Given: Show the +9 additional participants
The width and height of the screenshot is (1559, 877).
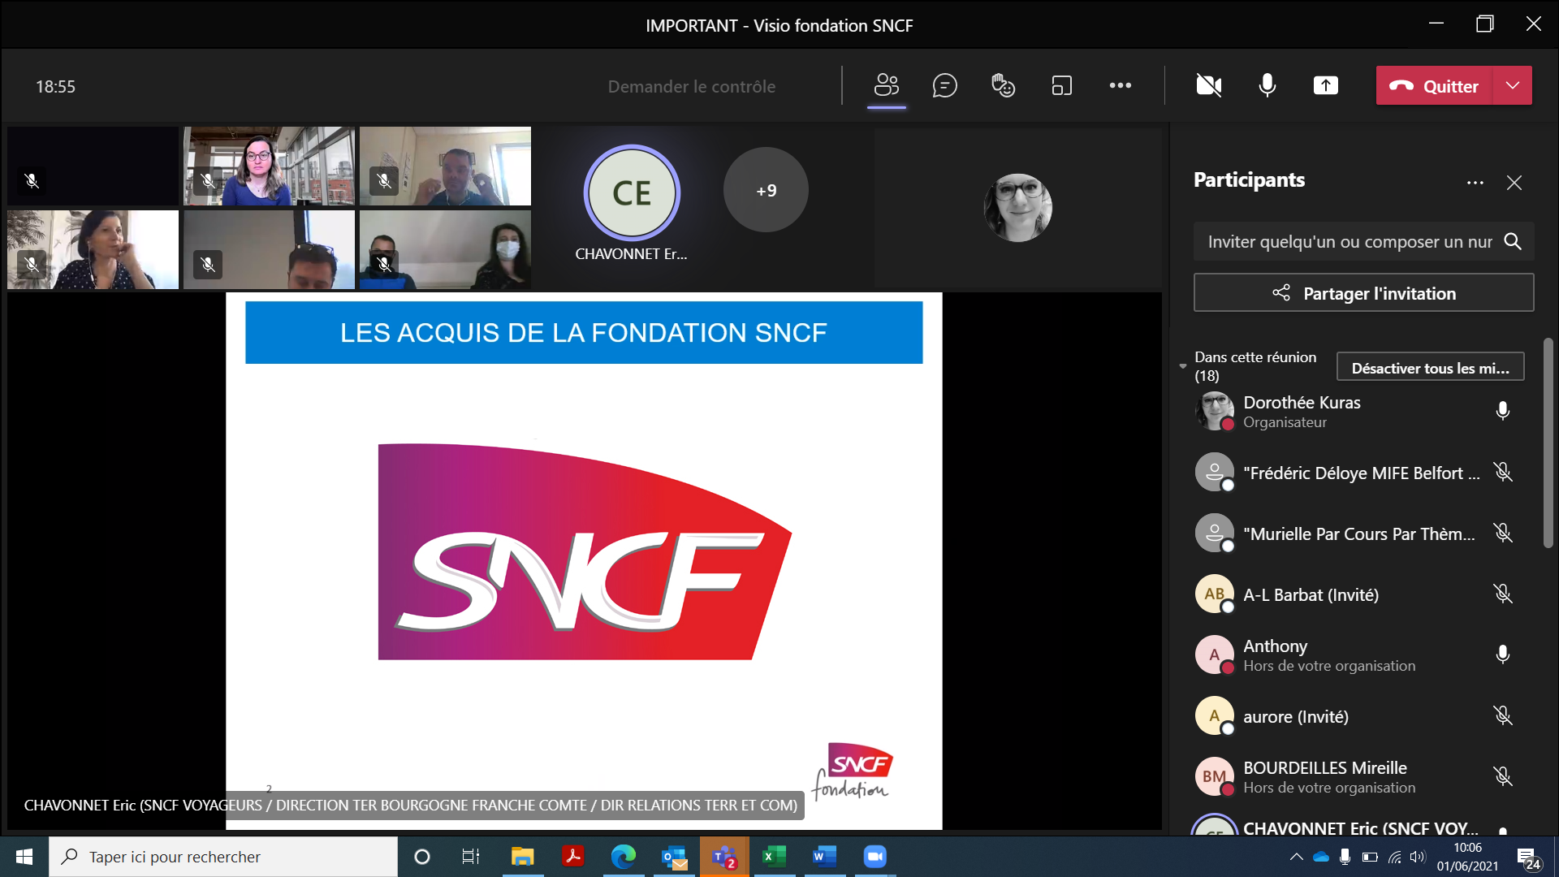Looking at the screenshot, I should pos(766,190).
